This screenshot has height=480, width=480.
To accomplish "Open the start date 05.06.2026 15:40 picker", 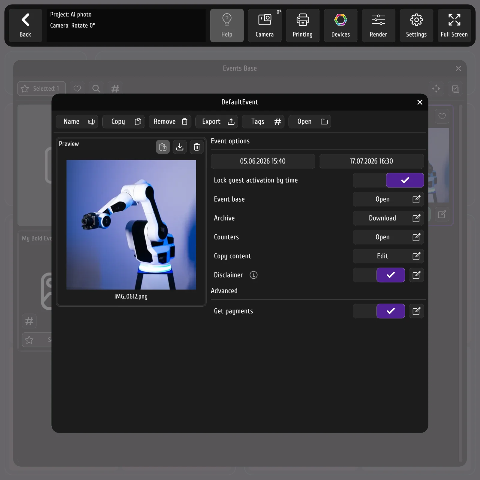I will 263,161.
